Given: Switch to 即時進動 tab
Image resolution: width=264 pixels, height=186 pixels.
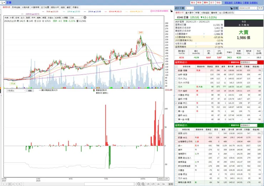Looking at the screenshot, I should (16, 7).
